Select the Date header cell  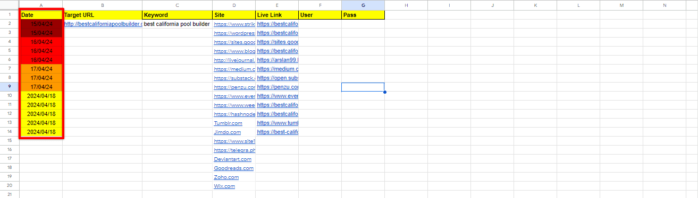coord(41,15)
